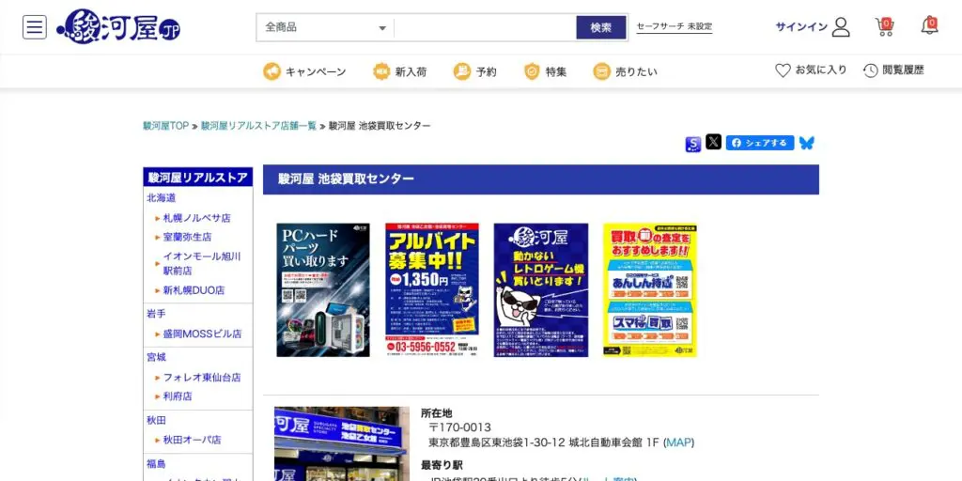Open the 新入荷 menu item
Screen dimensions: 962x481
pyautogui.click(x=411, y=71)
